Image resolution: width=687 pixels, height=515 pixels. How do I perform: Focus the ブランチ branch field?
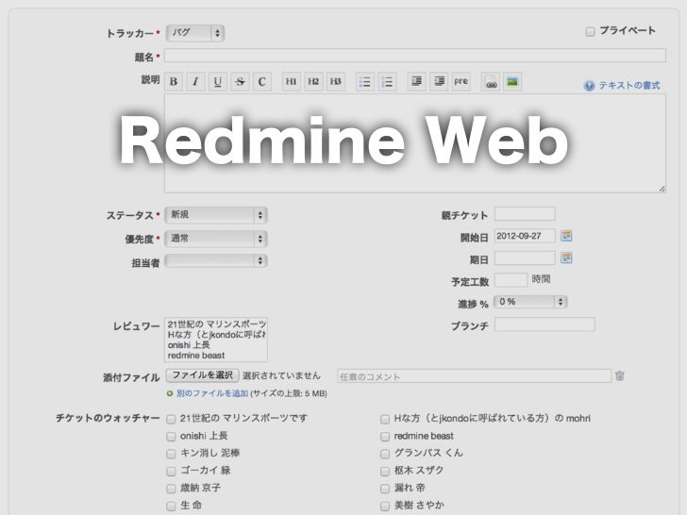click(x=545, y=324)
